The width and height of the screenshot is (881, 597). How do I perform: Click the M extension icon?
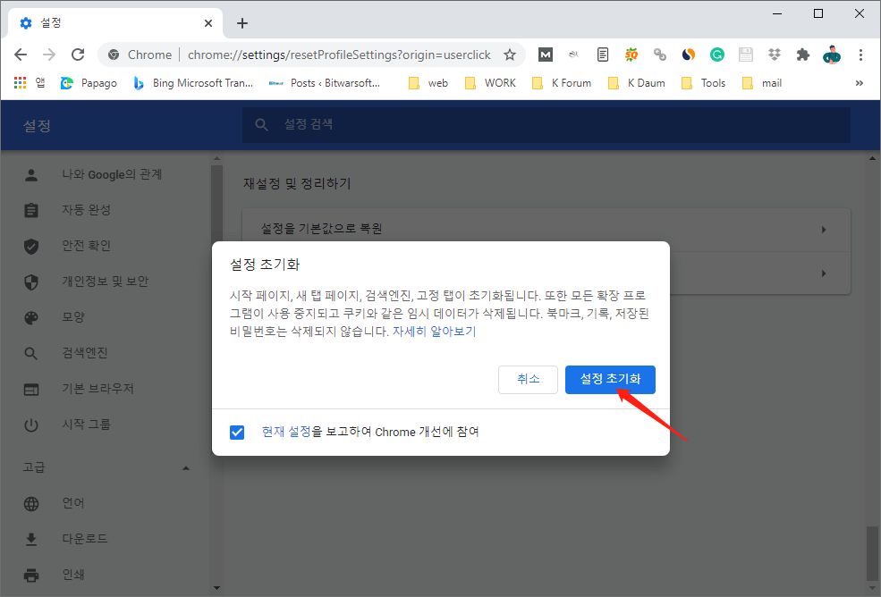545,55
